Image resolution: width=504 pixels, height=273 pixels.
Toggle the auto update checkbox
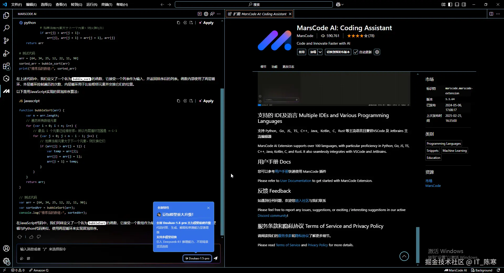click(356, 52)
